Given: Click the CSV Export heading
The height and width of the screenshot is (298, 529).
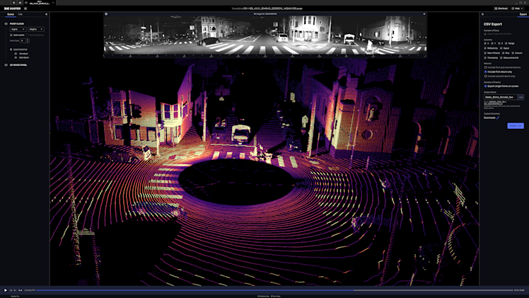Looking at the screenshot, I should click(492, 24).
